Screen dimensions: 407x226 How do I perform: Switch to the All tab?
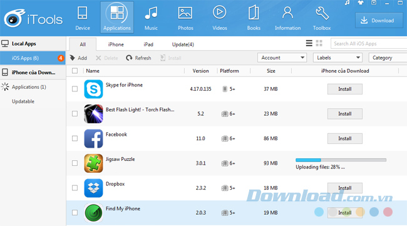pyautogui.click(x=83, y=44)
